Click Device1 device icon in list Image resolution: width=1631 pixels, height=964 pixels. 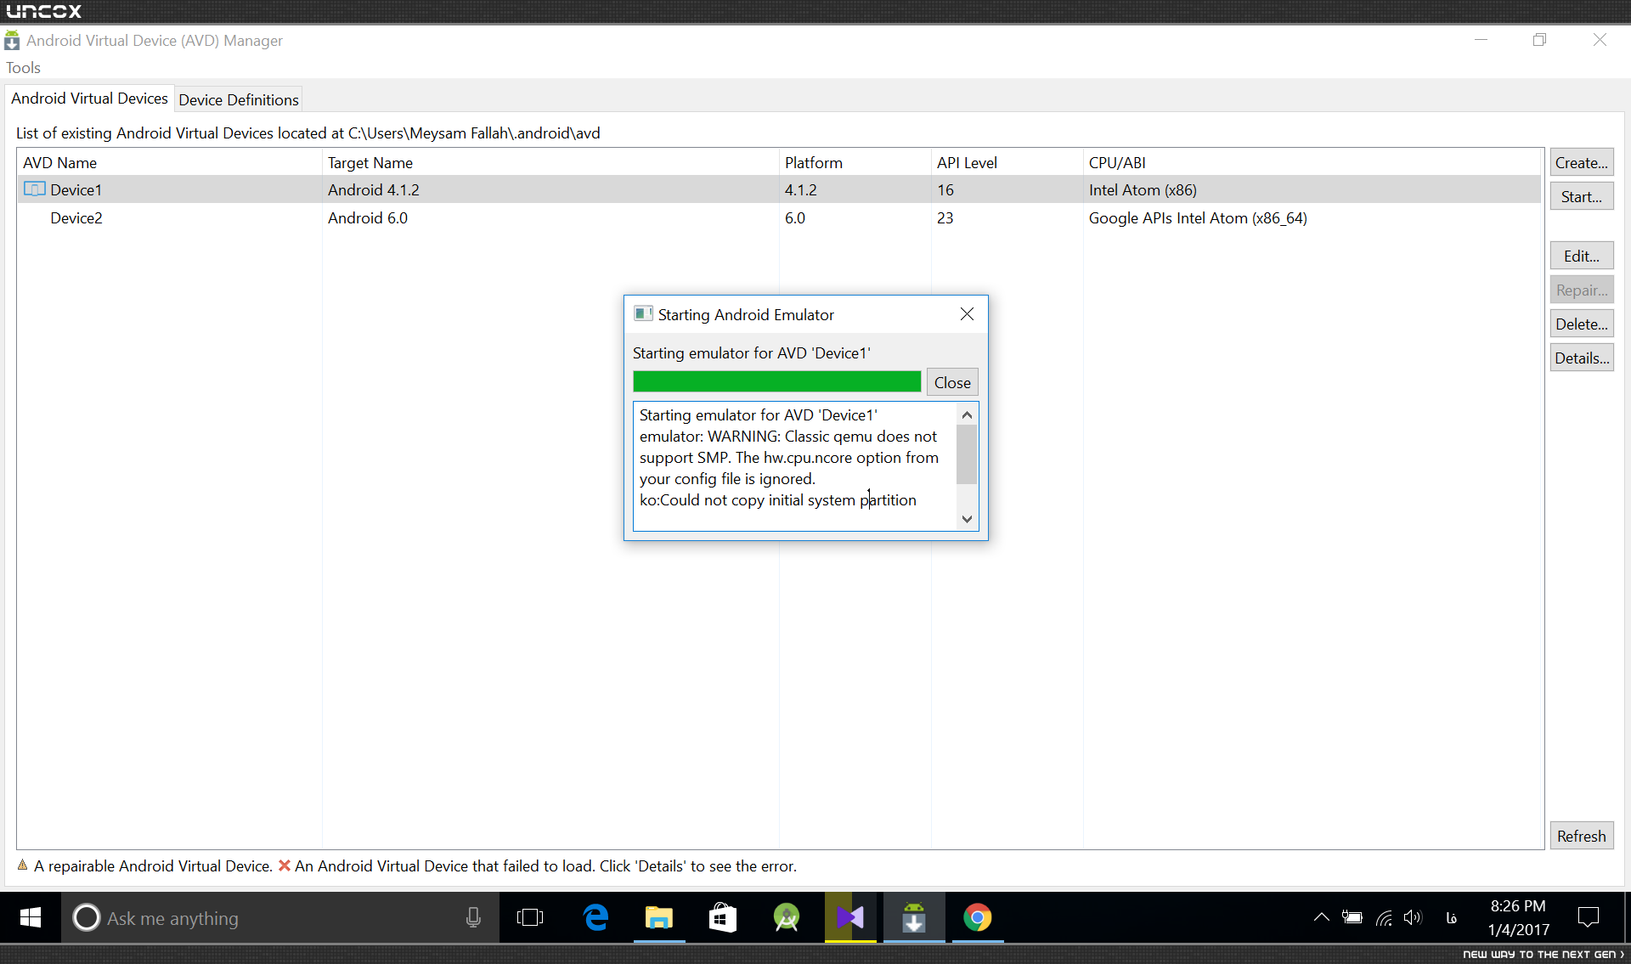pos(35,189)
